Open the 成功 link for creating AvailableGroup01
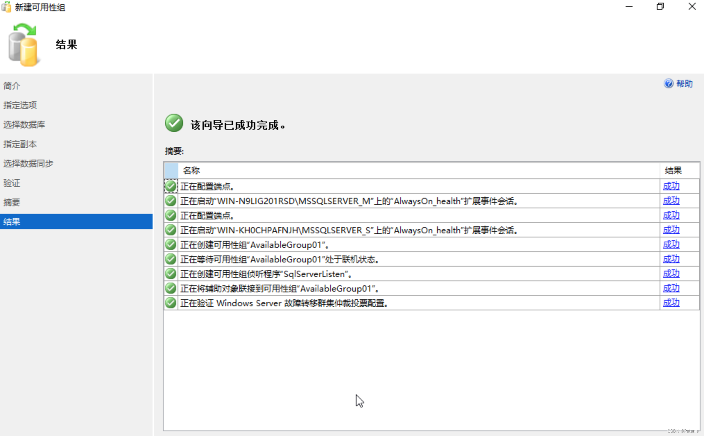Viewport: 704px width, 436px height. point(671,245)
